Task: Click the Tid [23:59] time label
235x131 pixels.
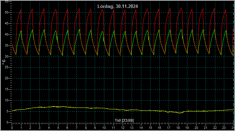Action: pyautogui.click(x=124, y=120)
